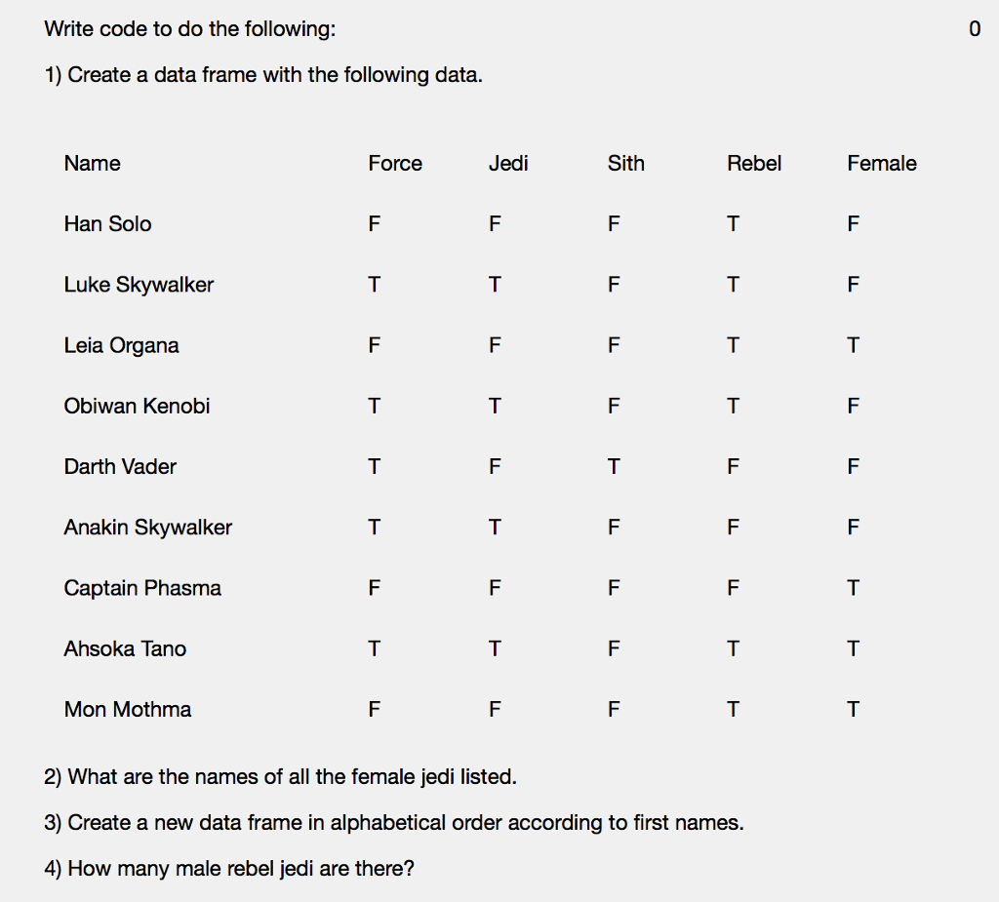
Task: Click the Female value for Leia Organa
Action: (x=854, y=345)
